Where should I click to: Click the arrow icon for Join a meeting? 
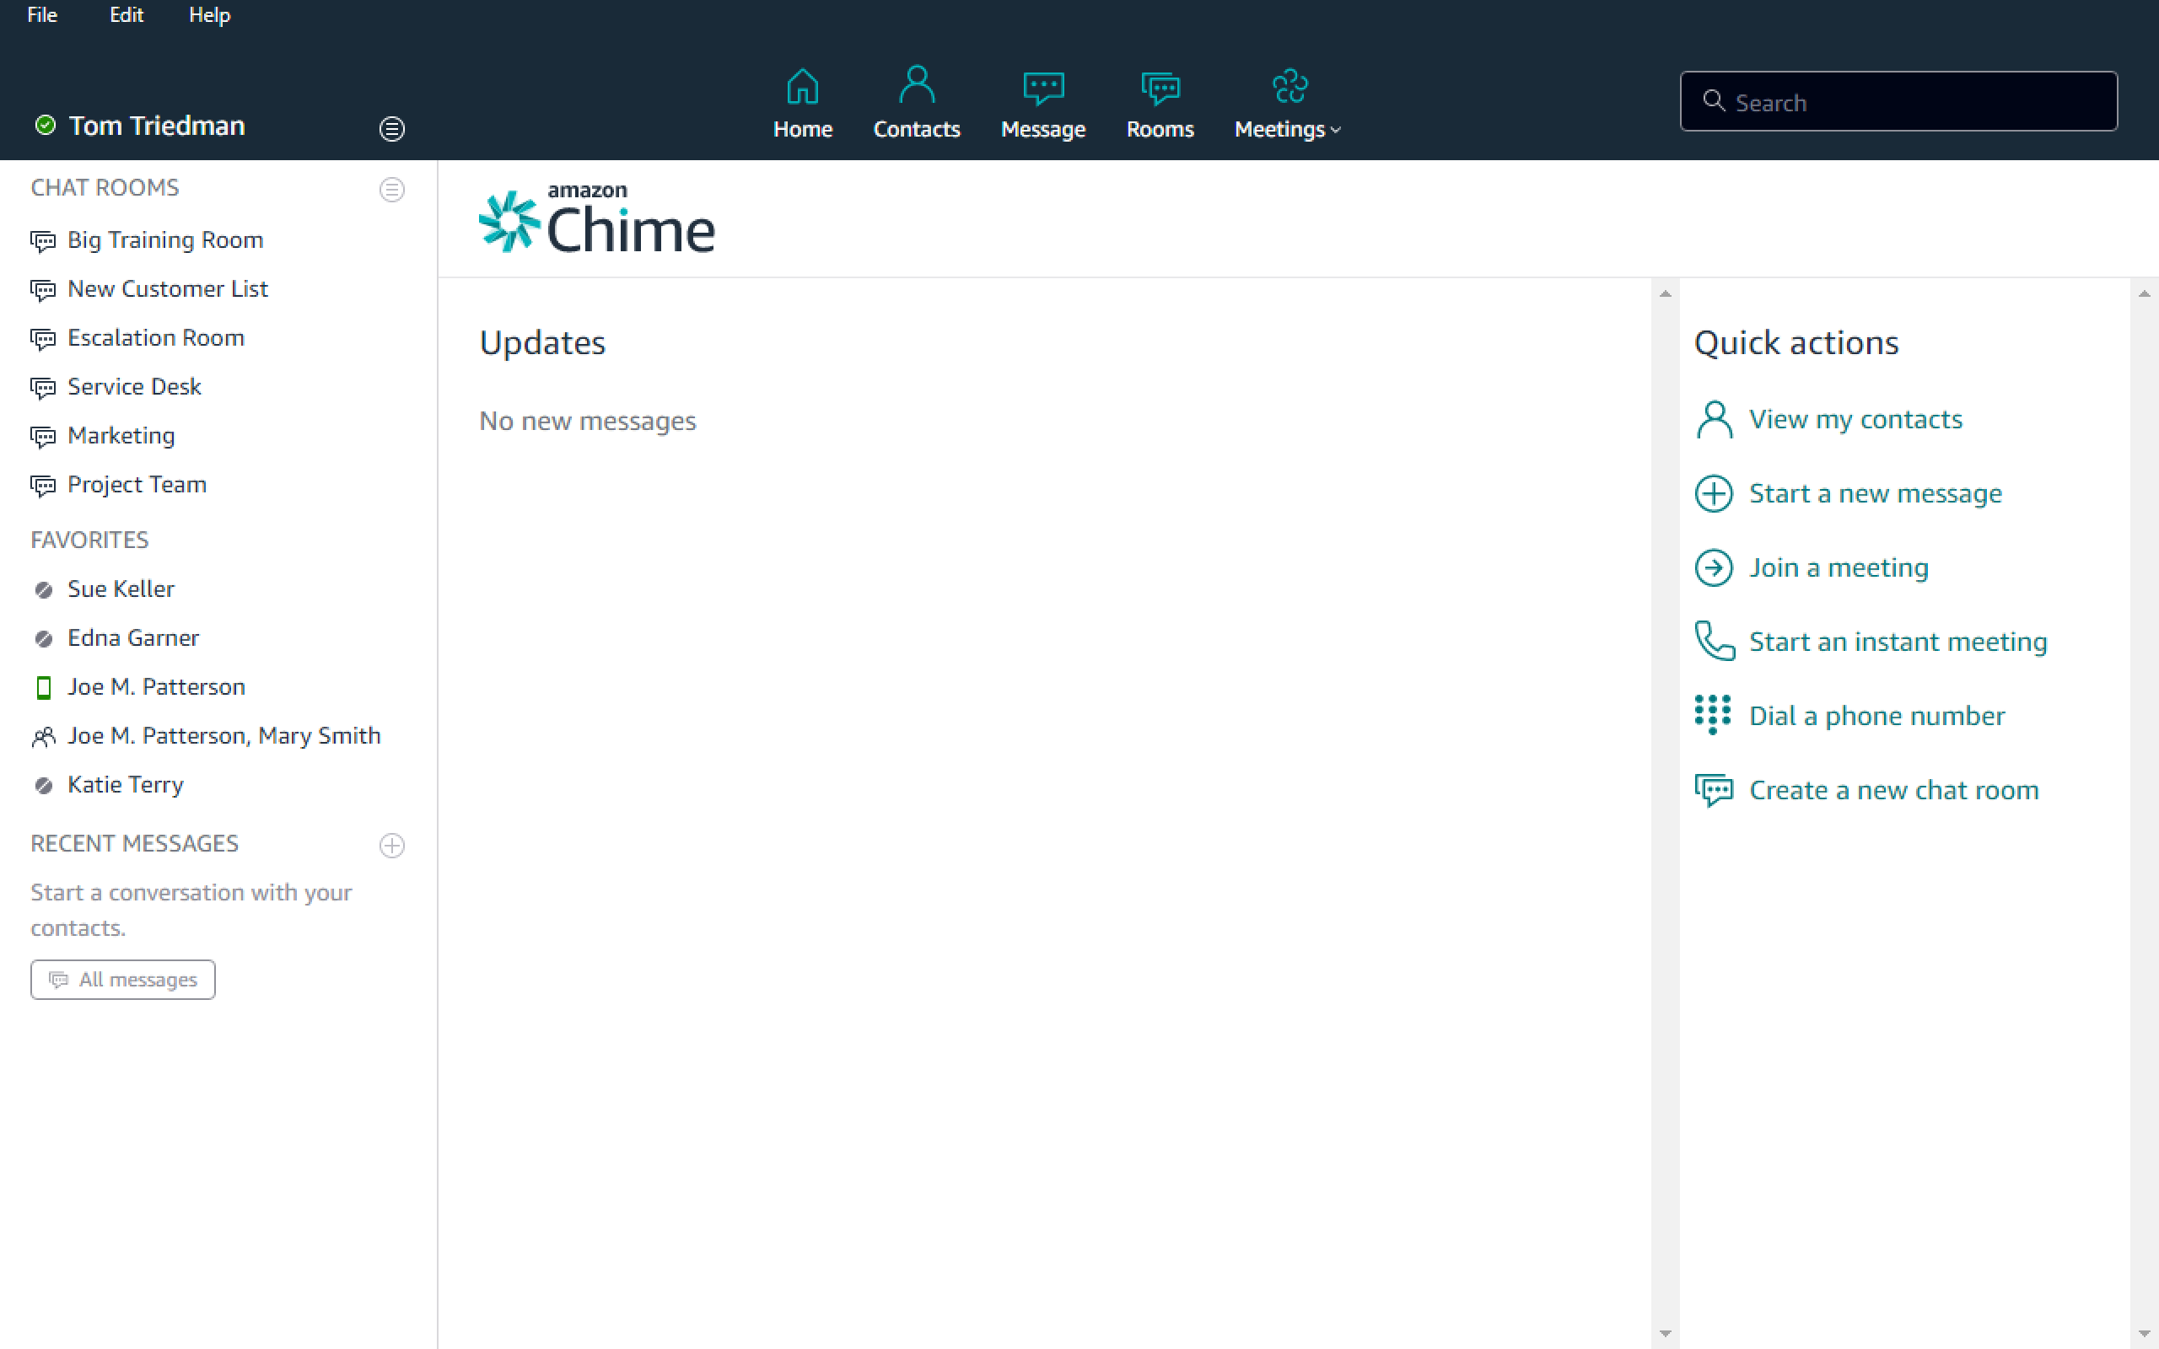pos(1714,567)
